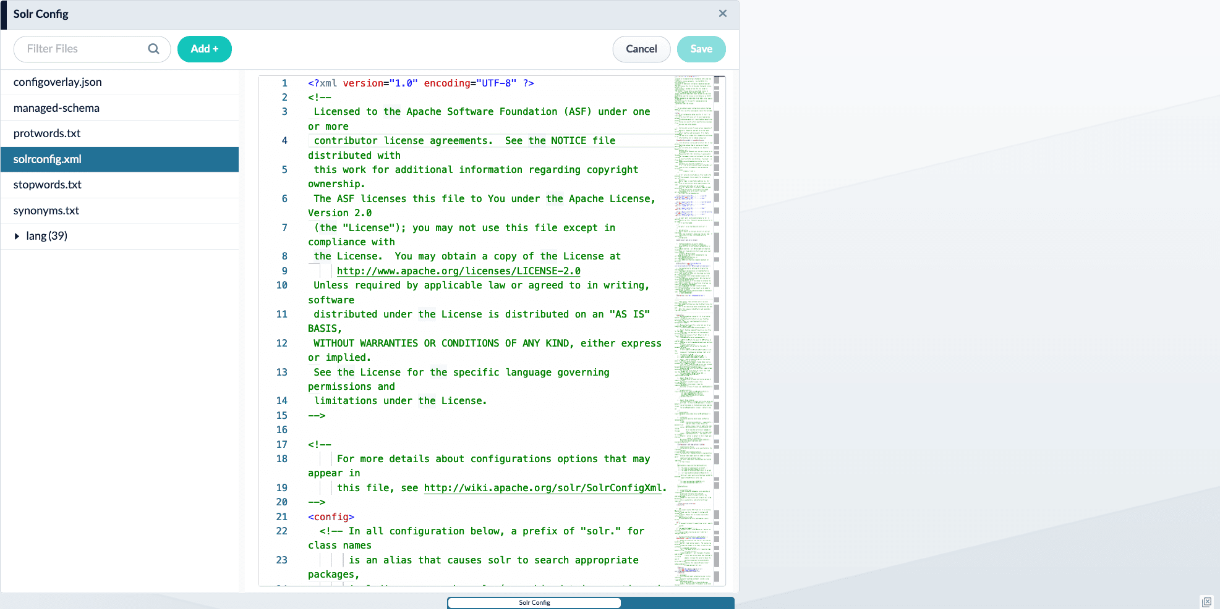Click the Add + button
Screen dimensions: 1220x611
click(x=205, y=49)
